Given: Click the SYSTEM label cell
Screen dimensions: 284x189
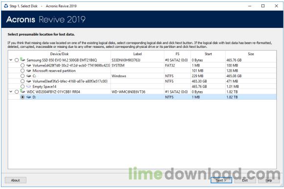Looking at the screenshot, I should click(118, 65).
